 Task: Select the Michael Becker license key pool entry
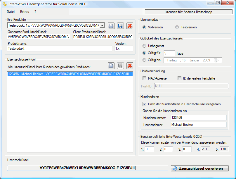[70, 74]
